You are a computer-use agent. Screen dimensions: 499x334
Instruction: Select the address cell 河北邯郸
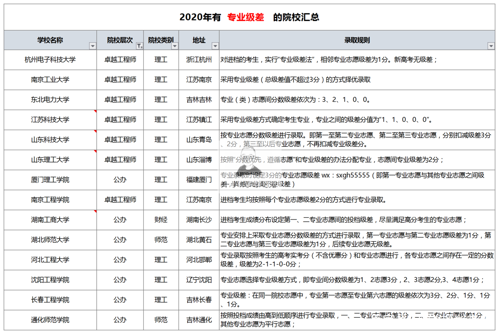point(199,260)
